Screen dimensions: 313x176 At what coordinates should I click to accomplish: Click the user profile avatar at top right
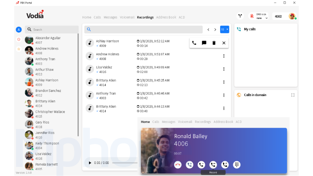tap(292, 16)
